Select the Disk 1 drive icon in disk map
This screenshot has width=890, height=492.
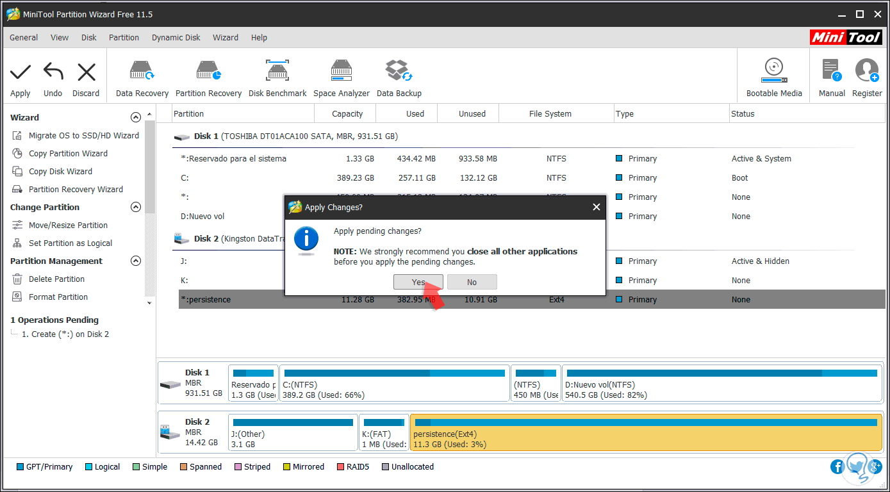[170, 384]
